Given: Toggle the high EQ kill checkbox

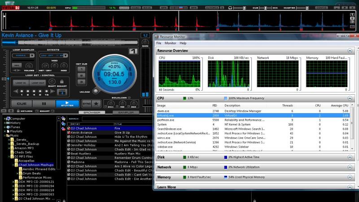Looking at the screenshot, I should [x=129, y=106].
